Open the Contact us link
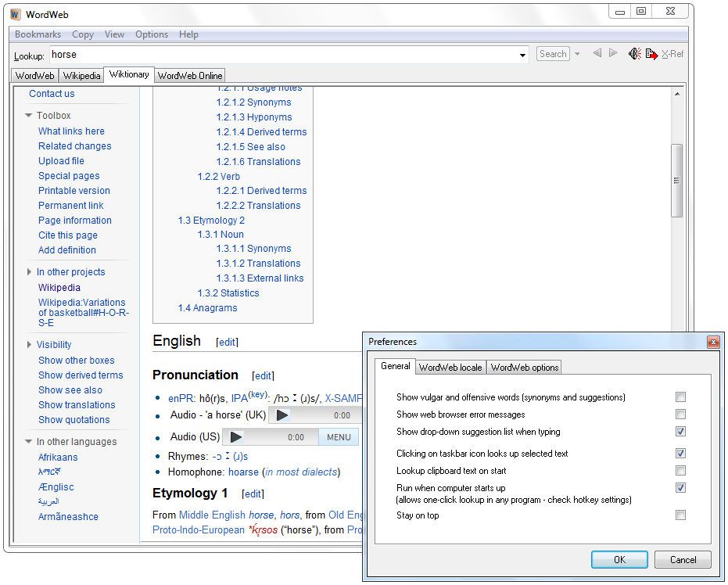Image resolution: width=728 pixels, height=585 pixels. [52, 94]
